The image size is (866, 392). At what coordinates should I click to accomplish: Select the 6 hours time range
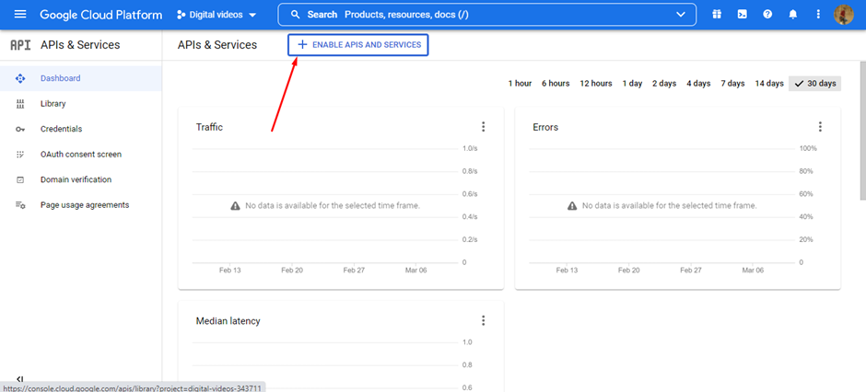tap(555, 84)
